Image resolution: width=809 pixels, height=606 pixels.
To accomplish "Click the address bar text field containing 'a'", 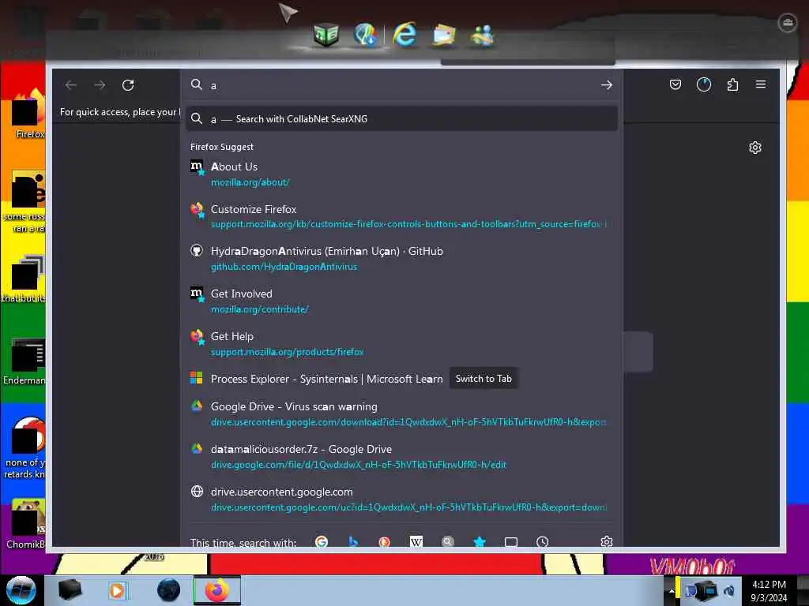I will point(401,85).
